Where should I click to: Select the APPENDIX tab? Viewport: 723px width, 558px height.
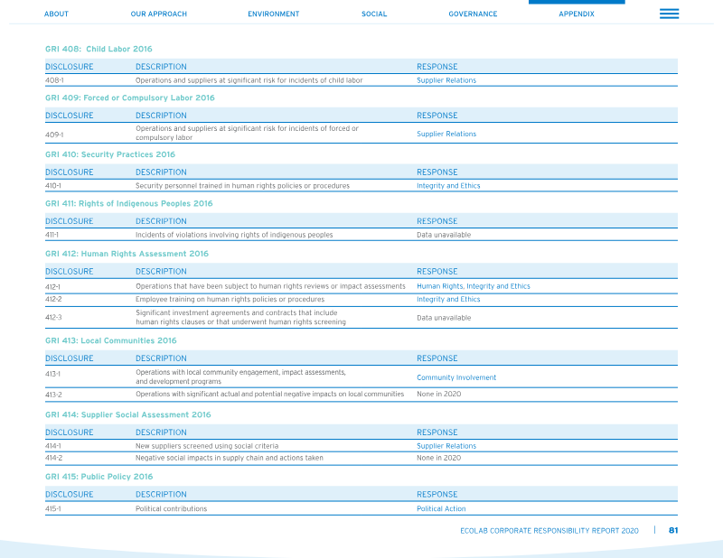577,14
